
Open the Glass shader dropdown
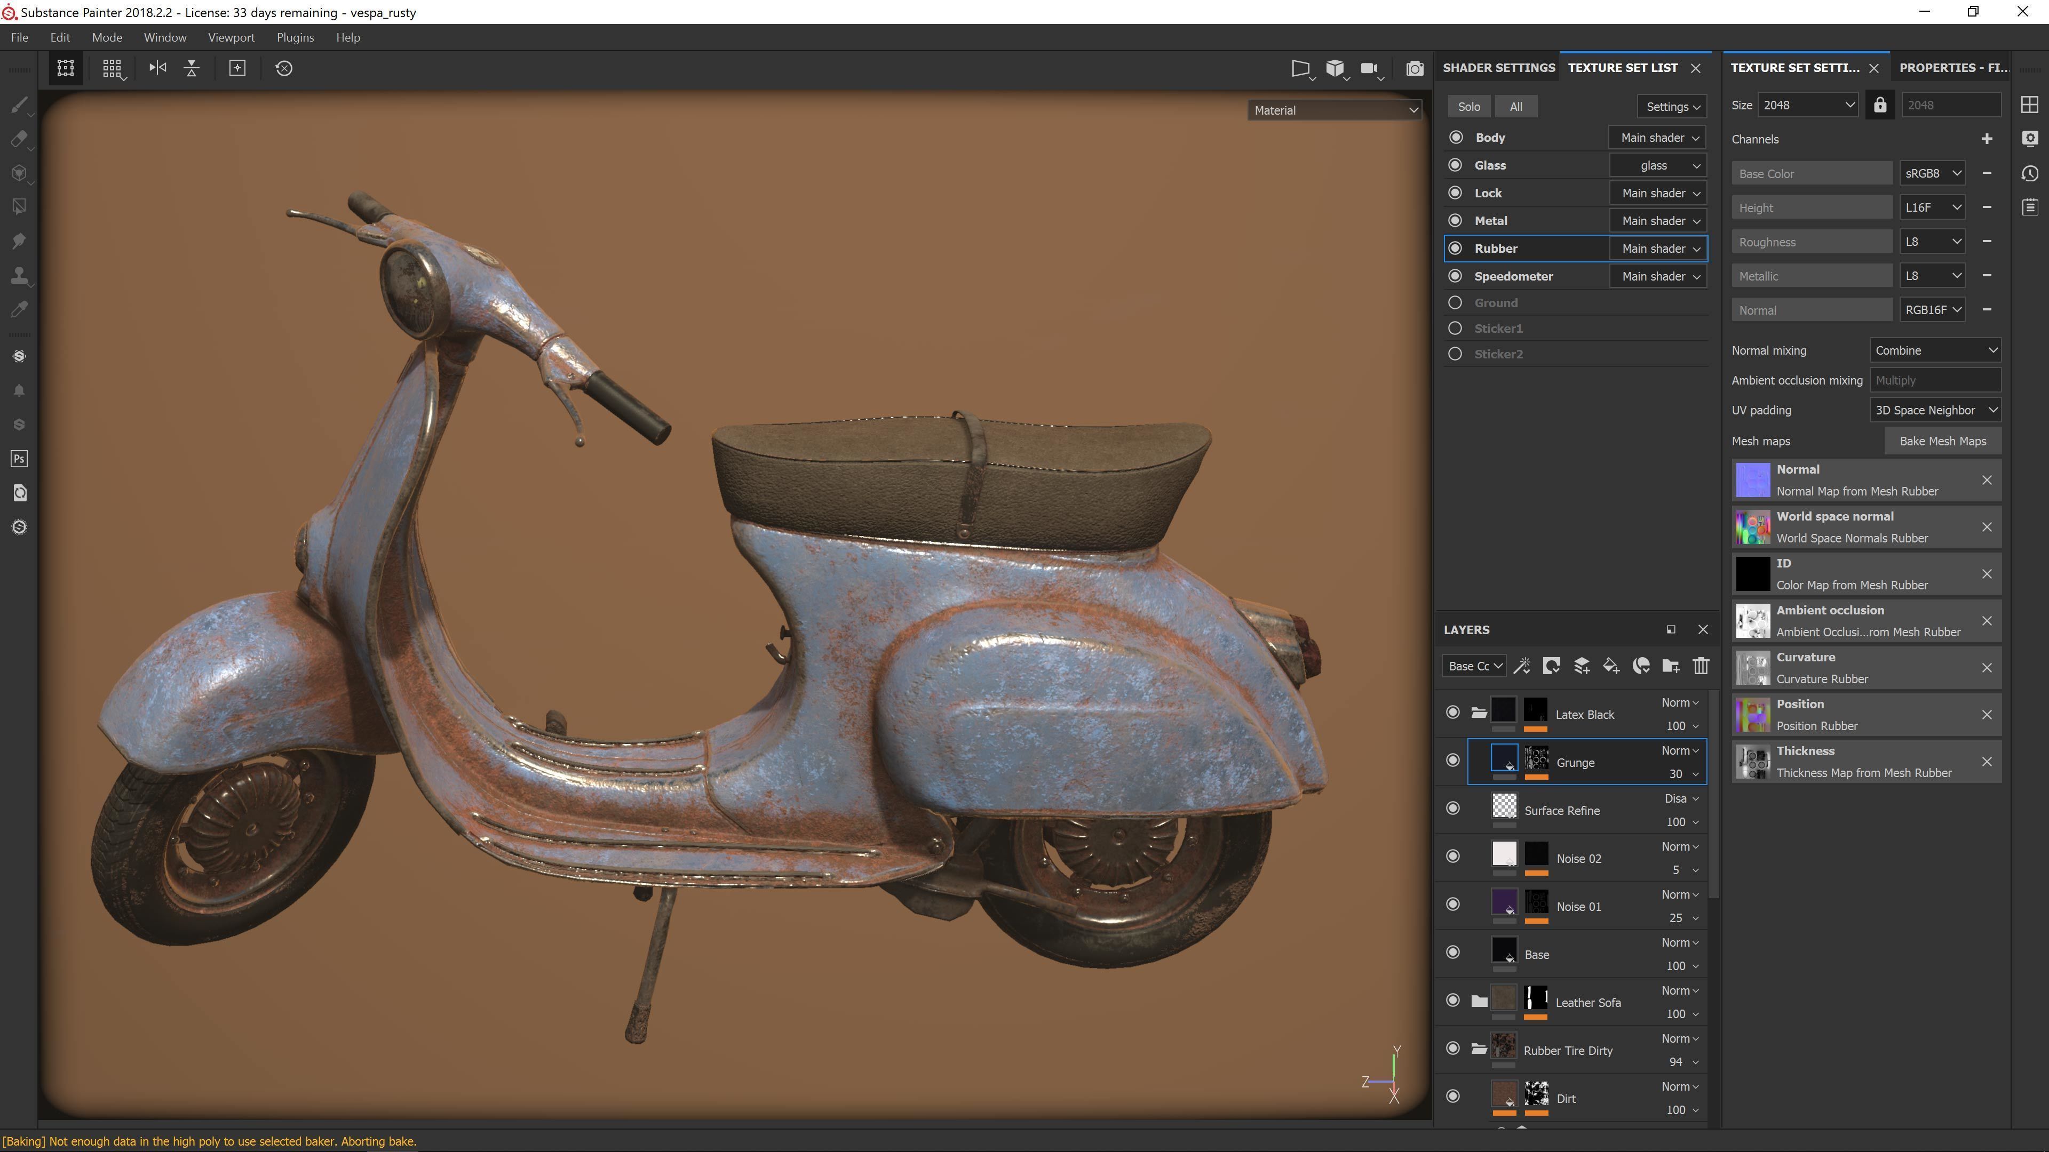click(x=1658, y=165)
